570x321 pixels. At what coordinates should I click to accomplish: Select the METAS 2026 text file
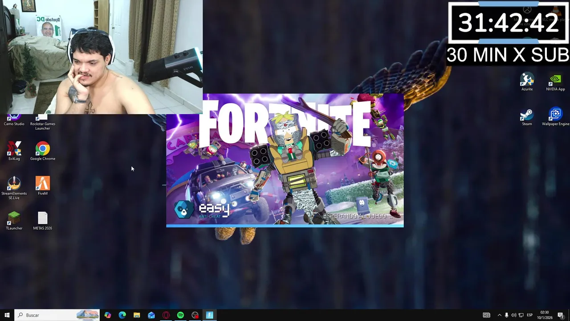point(42,221)
